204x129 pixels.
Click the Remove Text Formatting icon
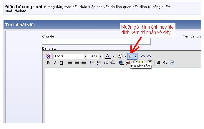pyautogui.click(x=48, y=56)
